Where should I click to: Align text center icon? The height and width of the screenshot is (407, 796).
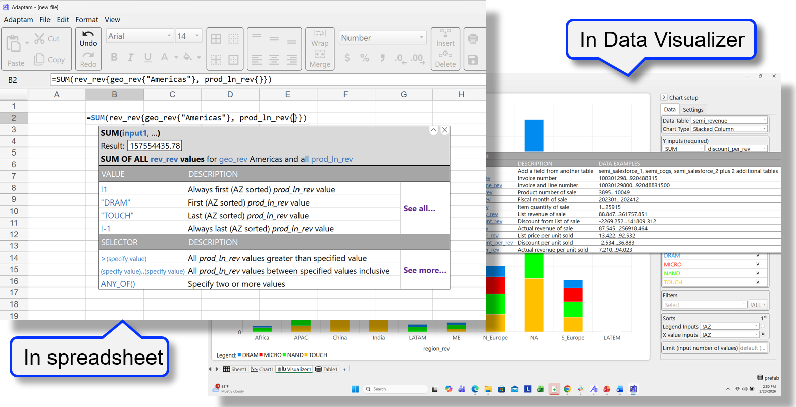[x=274, y=60]
